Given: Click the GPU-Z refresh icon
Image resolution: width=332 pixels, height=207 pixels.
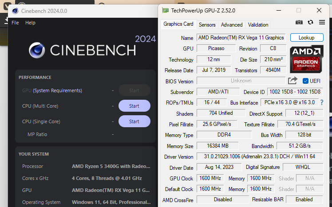Looking at the screenshot, I should pyautogui.click(x=310, y=22).
